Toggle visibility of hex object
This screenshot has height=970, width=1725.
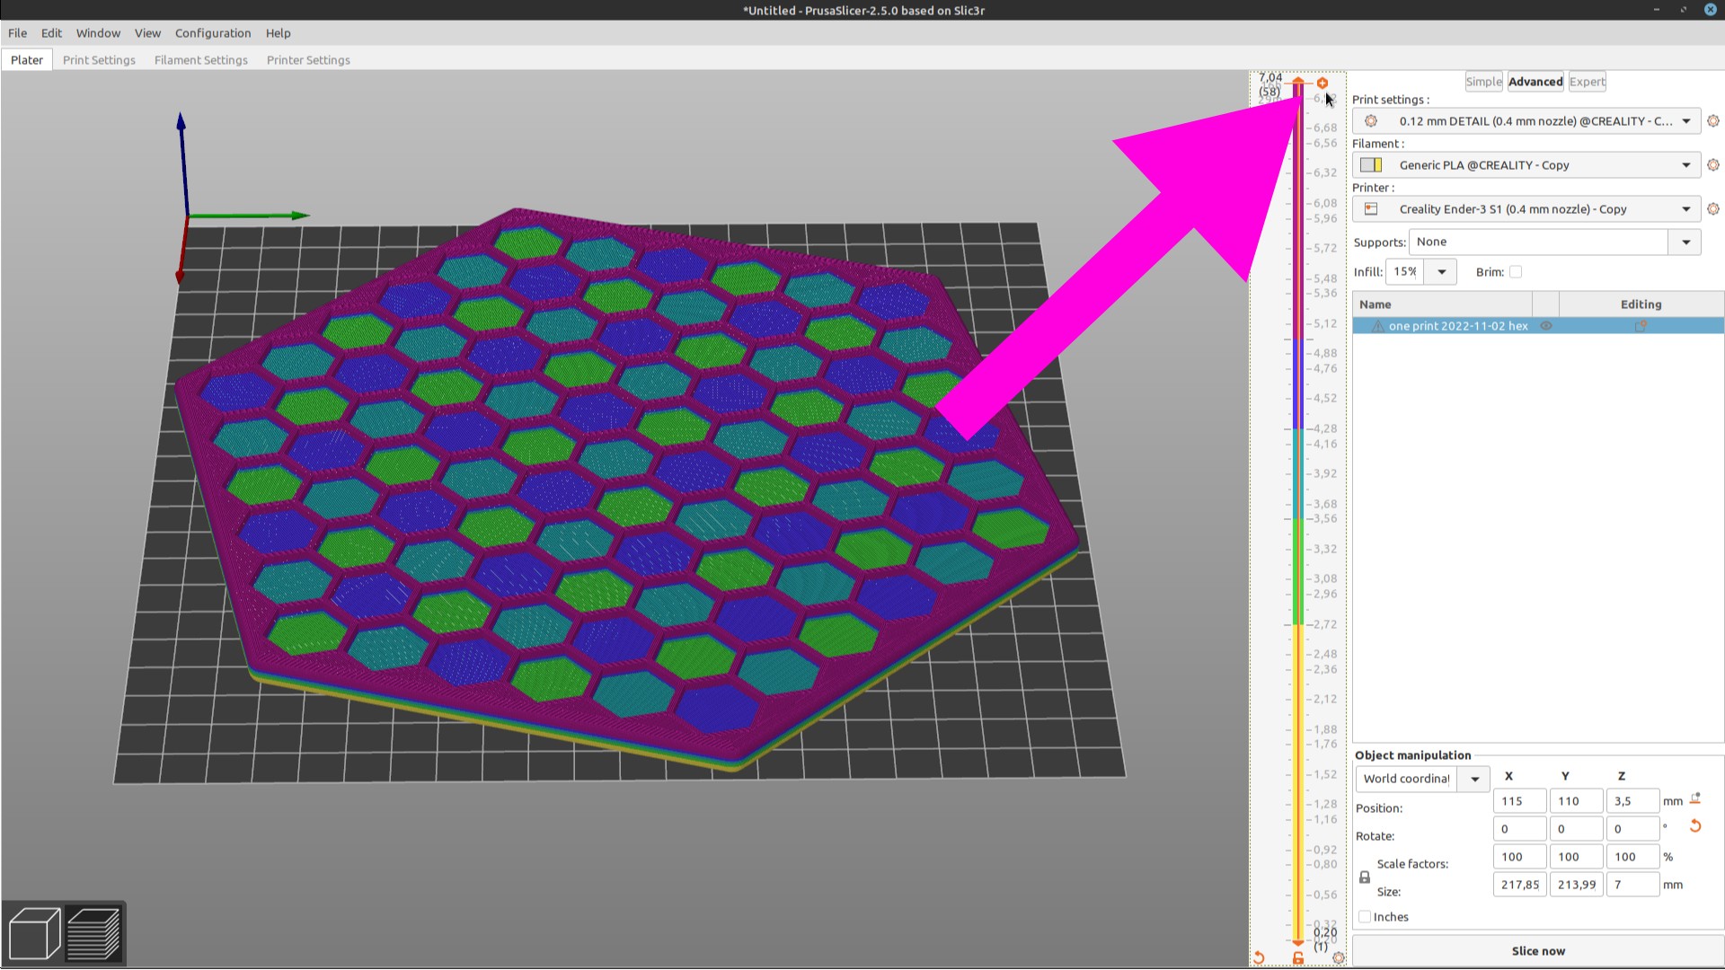pos(1546,326)
